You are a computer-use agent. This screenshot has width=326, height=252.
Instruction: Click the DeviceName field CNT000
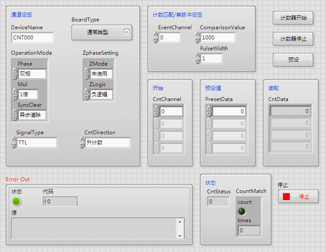(32, 38)
